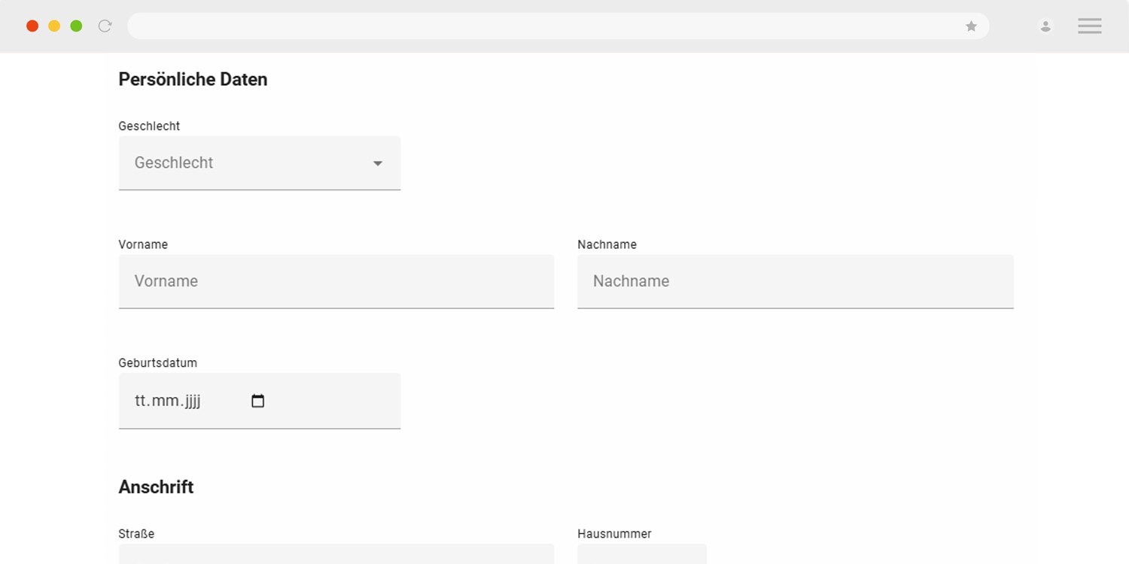Screen dimensions: 1129x564
Task: Click the 'Anschrift' heading
Action: coord(156,487)
